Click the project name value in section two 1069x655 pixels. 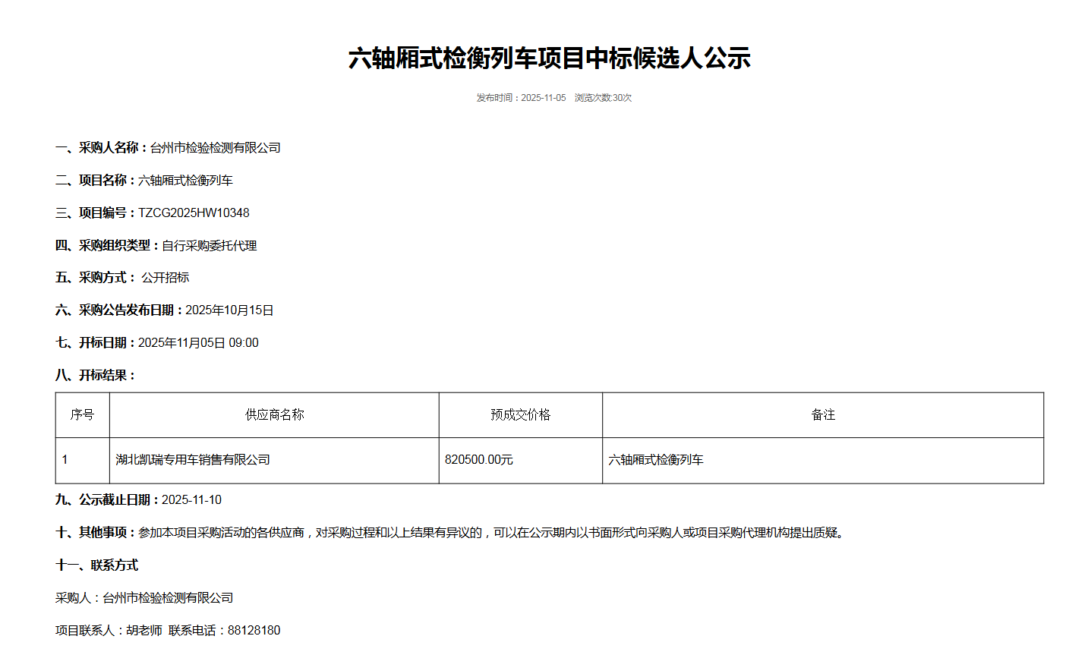pos(185,181)
